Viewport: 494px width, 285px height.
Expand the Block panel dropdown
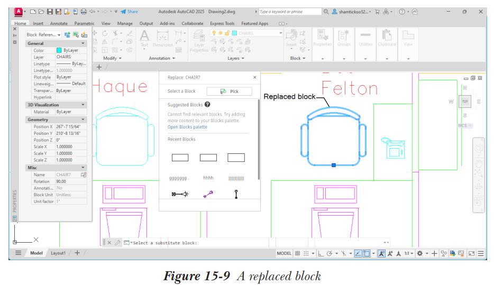pos(298,58)
